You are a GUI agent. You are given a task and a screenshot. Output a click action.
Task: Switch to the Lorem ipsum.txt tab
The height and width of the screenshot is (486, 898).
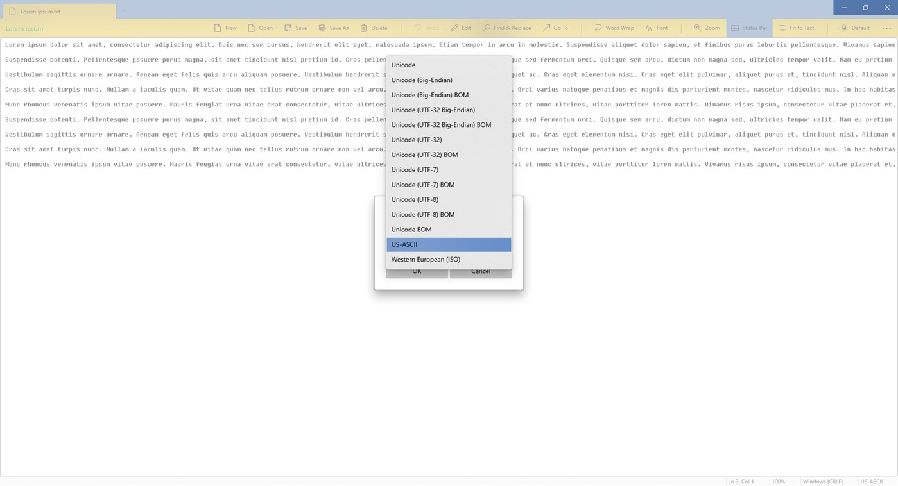tap(58, 11)
